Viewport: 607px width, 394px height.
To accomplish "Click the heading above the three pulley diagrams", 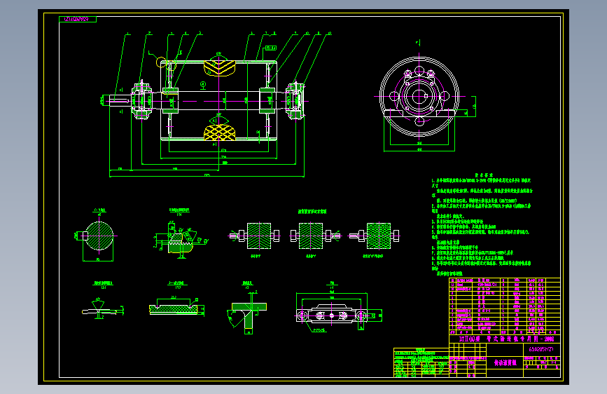I will click(x=312, y=211).
